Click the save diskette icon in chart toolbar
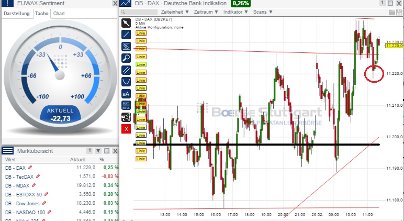404x221 pixels. coord(400,13)
